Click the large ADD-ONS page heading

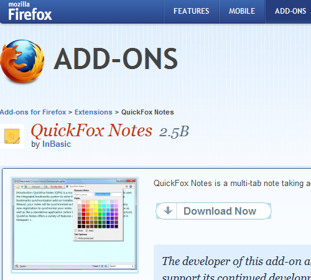point(116,58)
